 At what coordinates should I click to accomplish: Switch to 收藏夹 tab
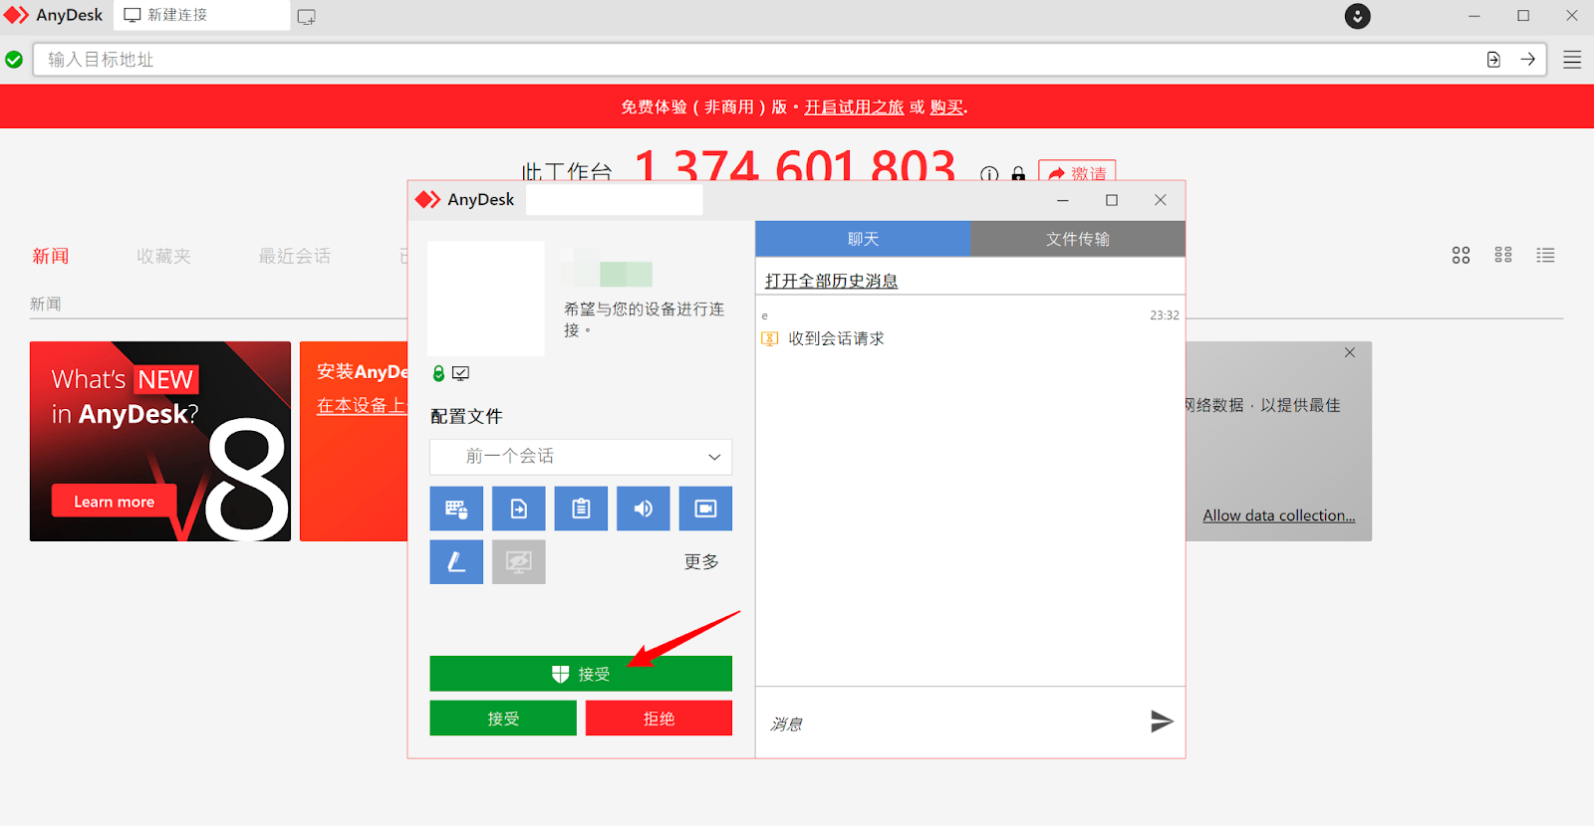click(164, 257)
